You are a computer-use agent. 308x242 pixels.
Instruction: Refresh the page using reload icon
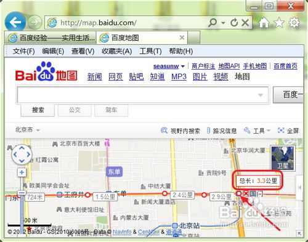[234, 23]
